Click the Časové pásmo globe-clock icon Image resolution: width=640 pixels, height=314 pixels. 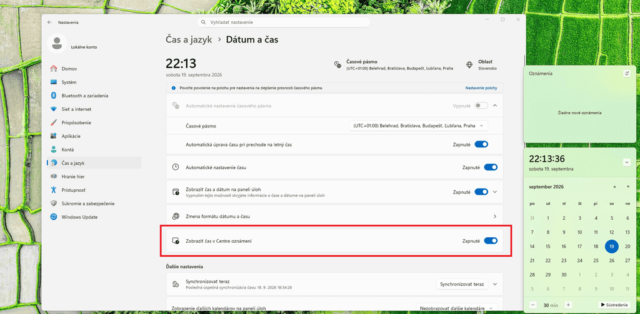pos(337,64)
